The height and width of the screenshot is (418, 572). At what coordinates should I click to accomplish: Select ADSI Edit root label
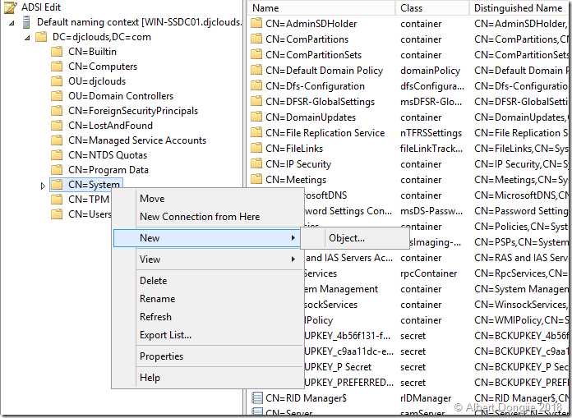coord(41,7)
